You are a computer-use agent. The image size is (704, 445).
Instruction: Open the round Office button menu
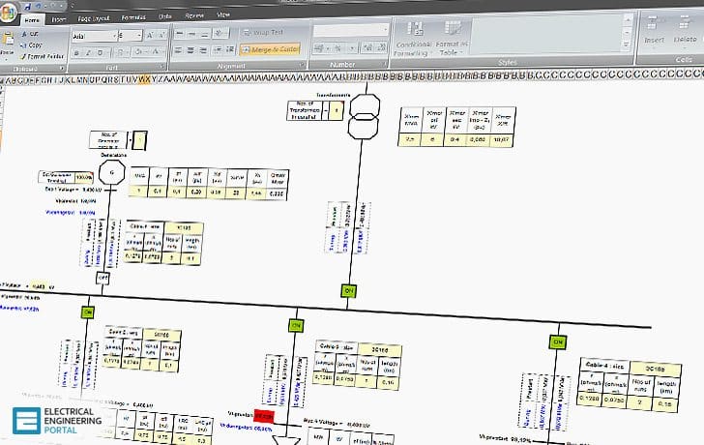8,13
